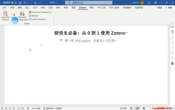Click the 共享 (Share) button

pyautogui.click(x=169, y=8)
